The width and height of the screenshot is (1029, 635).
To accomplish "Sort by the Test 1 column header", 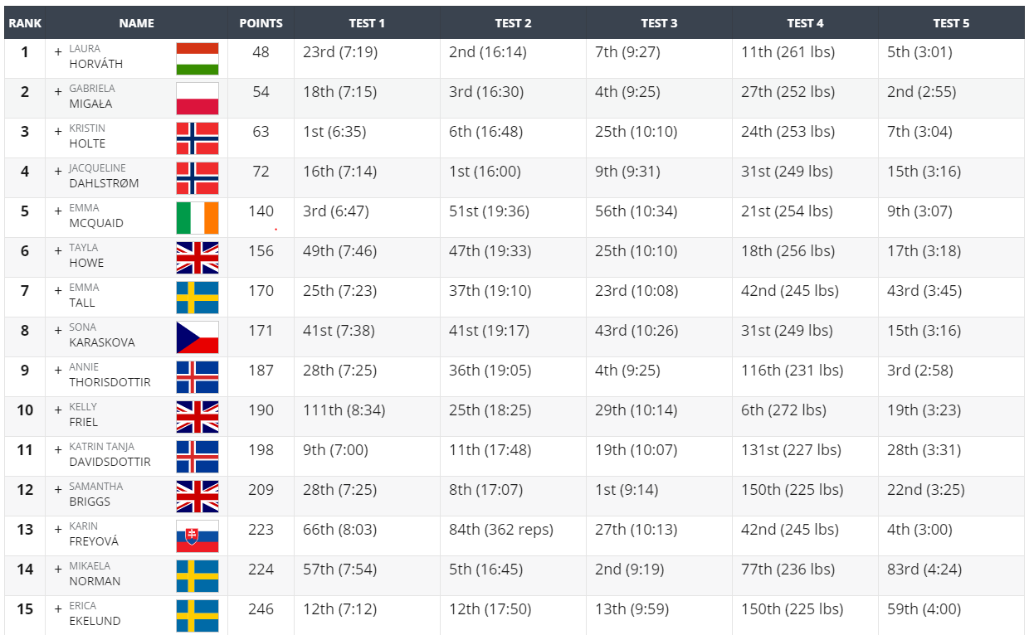I will tap(367, 23).
